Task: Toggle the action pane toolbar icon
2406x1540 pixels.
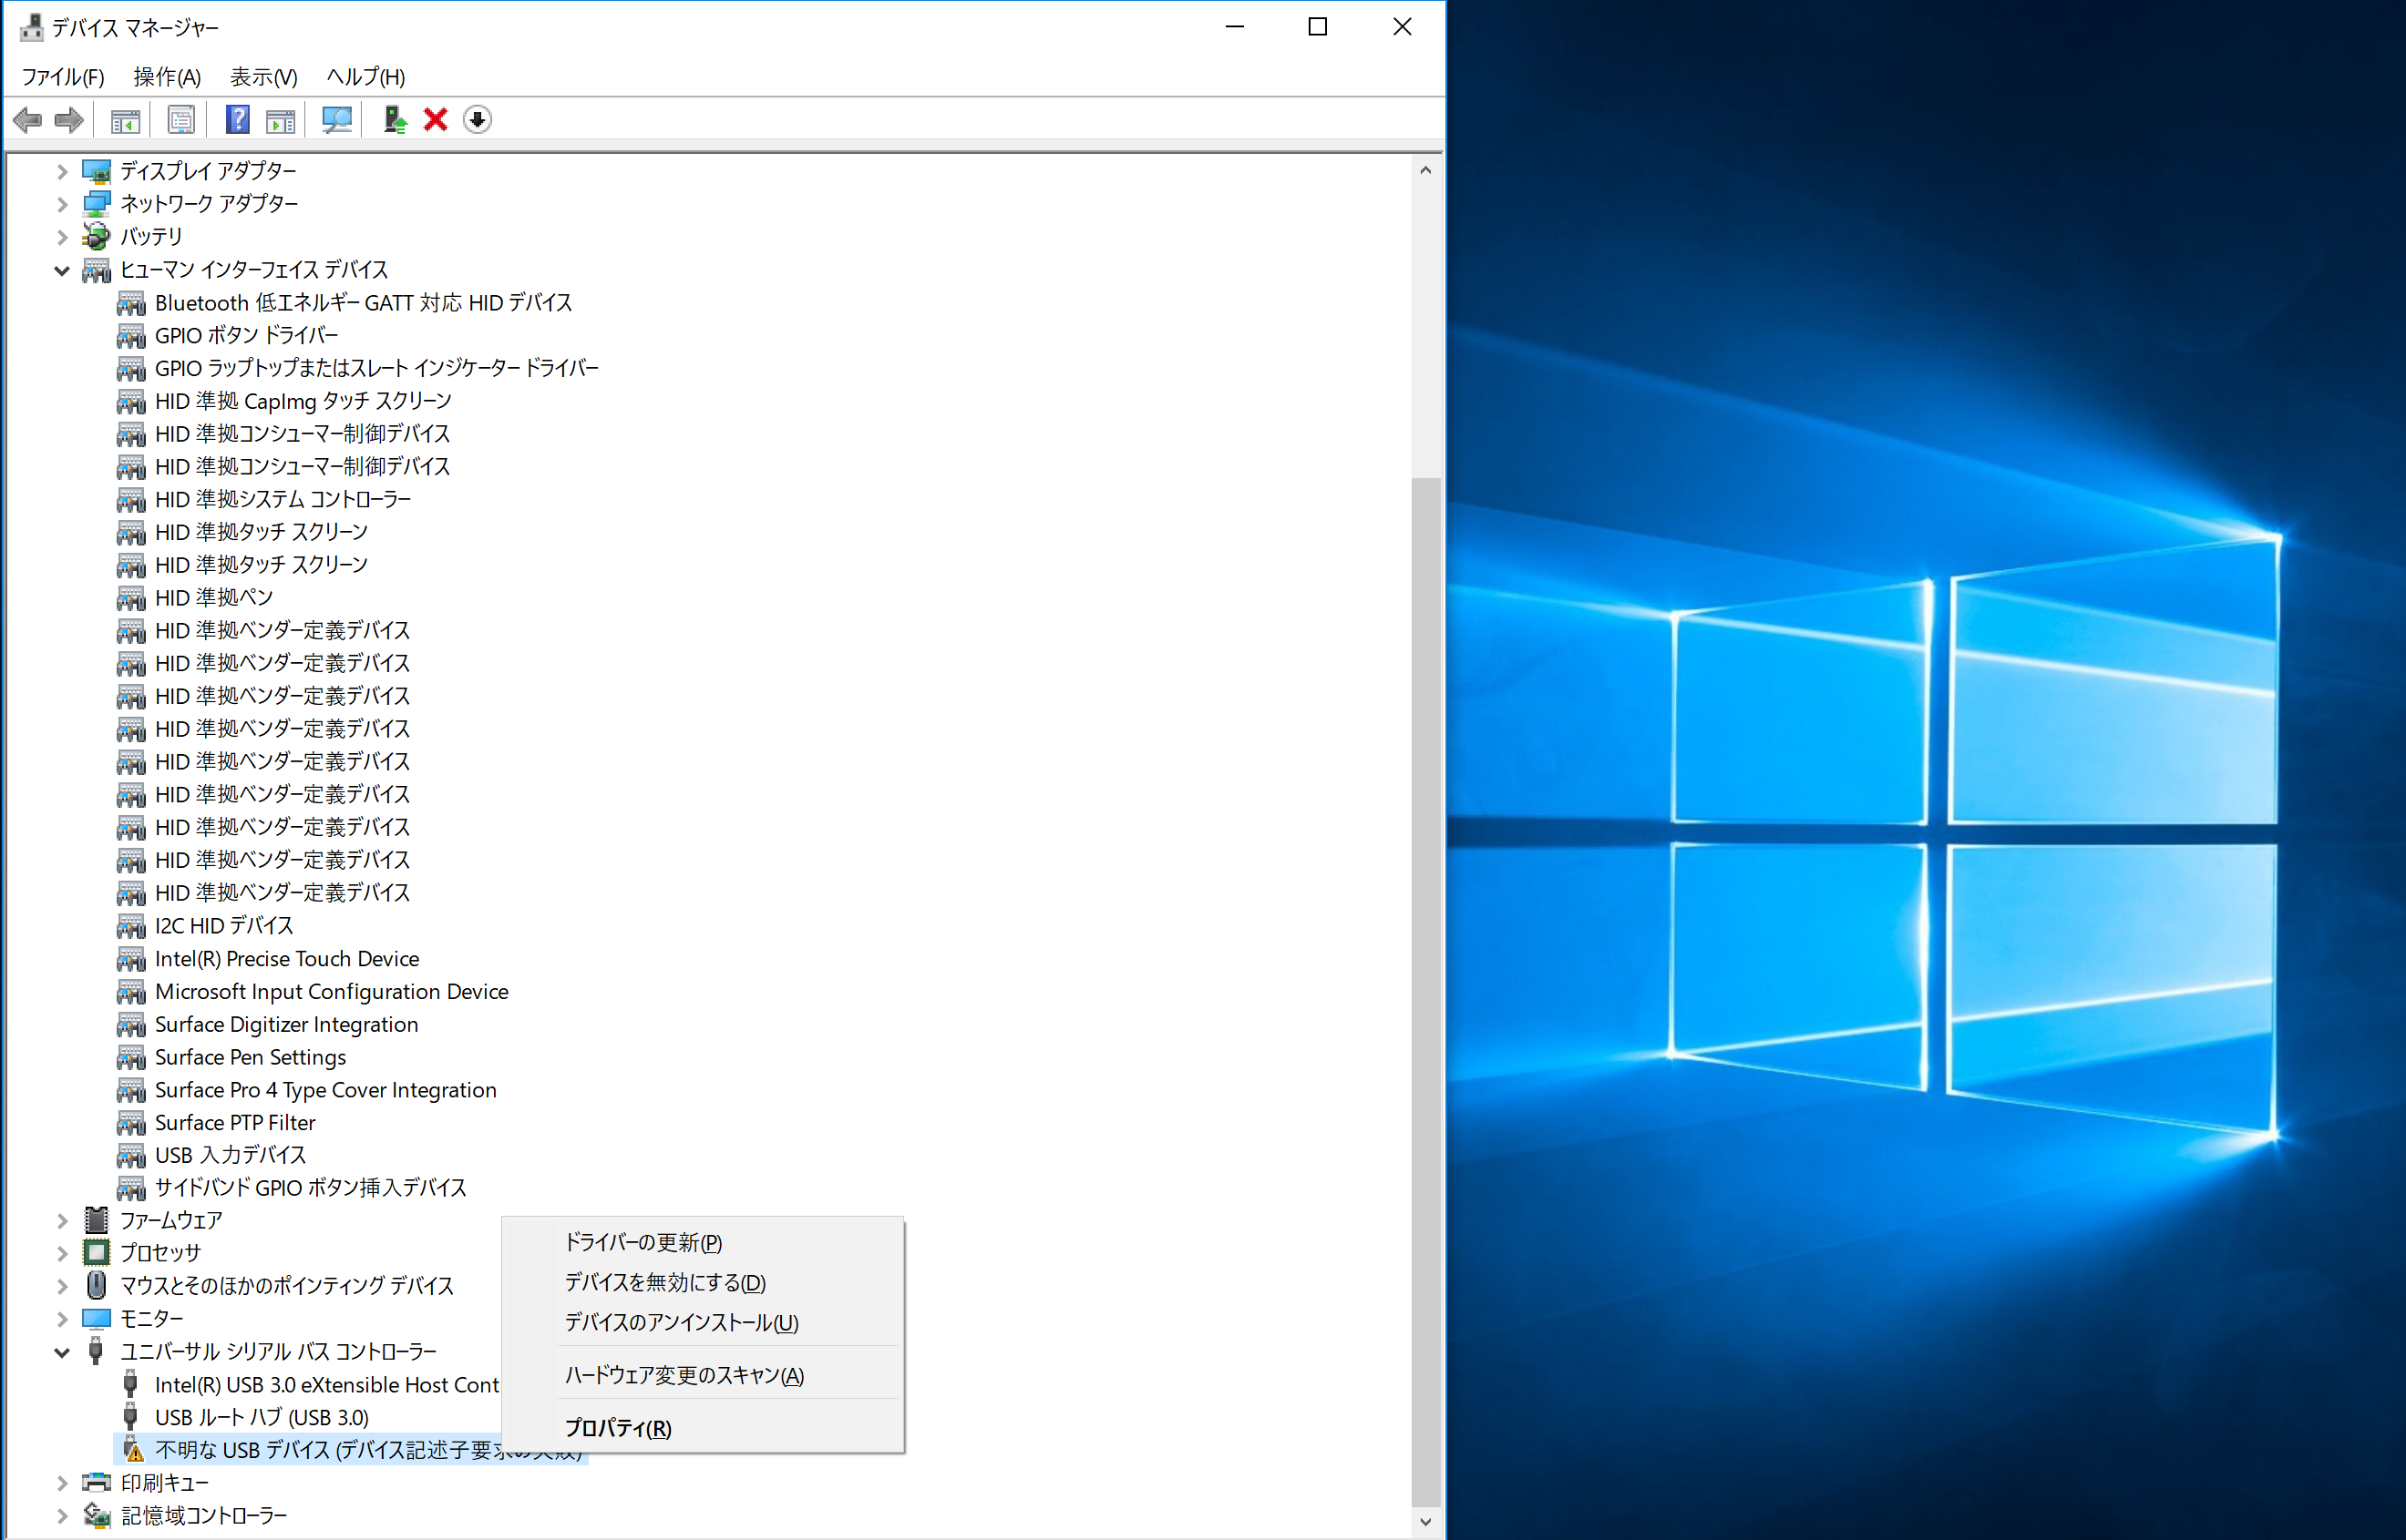Action: point(281,120)
